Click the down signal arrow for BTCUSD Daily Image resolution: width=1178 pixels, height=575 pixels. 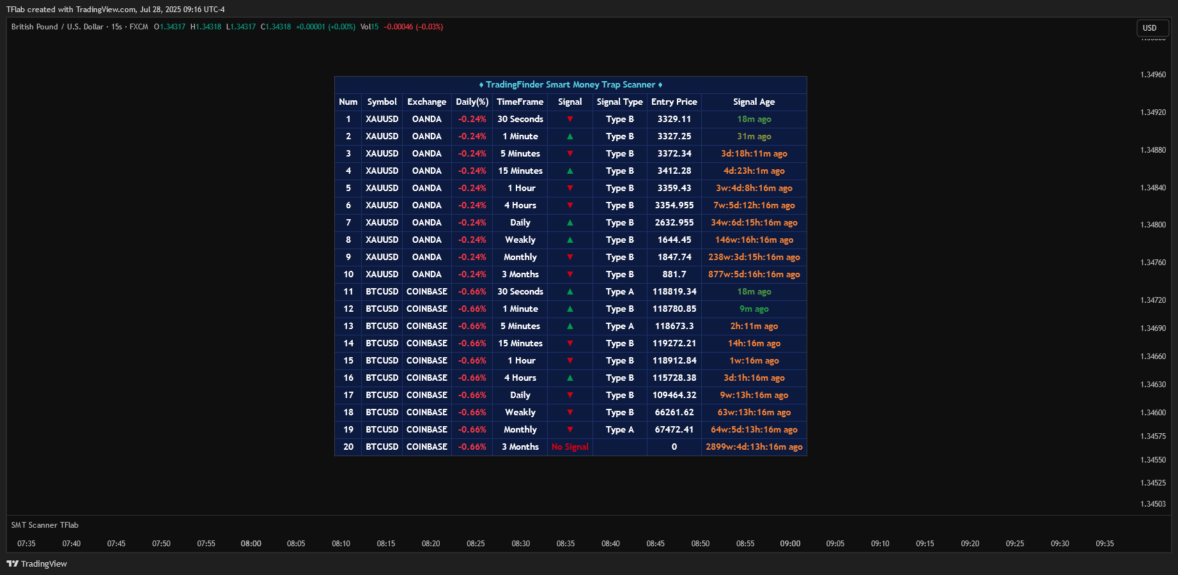coord(570,395)
